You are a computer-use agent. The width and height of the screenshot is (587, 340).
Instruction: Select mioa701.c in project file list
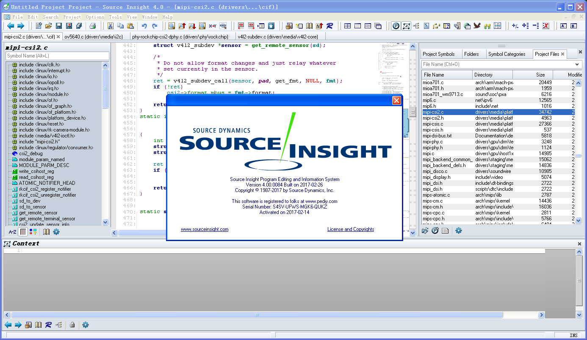[x=433, y=82]
